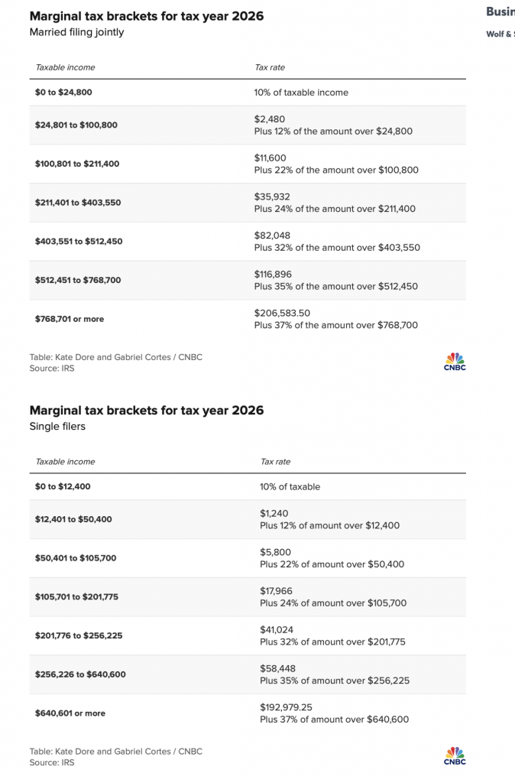The image size is (515, 783).
Task: Click the '$640,601 or more' row
Action: (70, 713)
